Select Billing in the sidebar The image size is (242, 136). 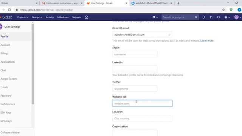click(16, 54)
